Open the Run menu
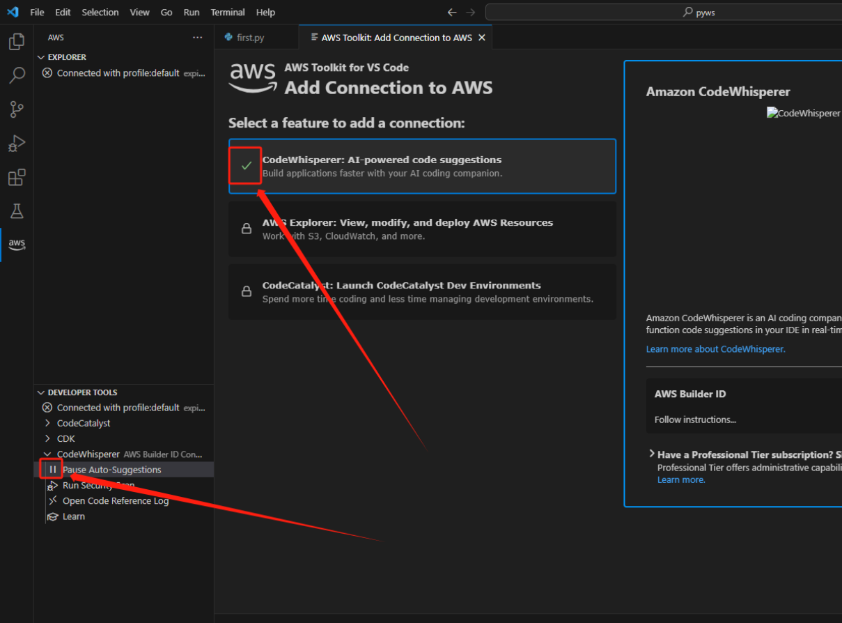Screen dimensions: 842x623 tap(192, 12)
